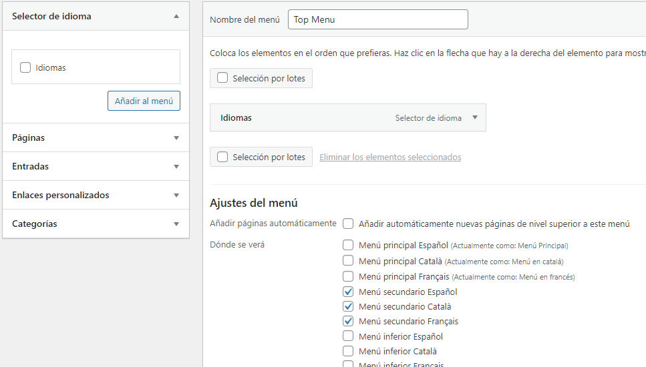Expand the Enlaces personalizados panel arrow

click(176, 196)
